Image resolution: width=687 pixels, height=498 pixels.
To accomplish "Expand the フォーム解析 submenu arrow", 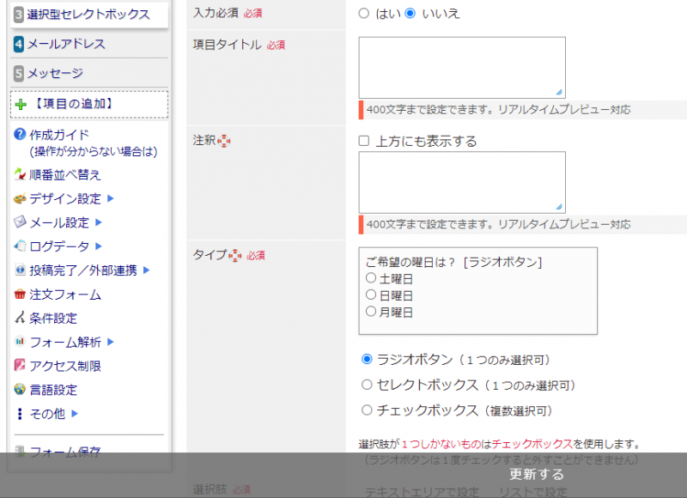I will click(x=111, y=342).
